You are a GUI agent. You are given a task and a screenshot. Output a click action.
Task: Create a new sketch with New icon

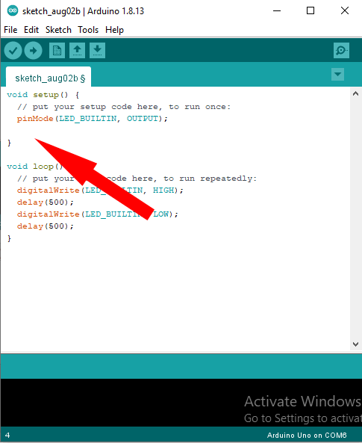coord(57,51)
